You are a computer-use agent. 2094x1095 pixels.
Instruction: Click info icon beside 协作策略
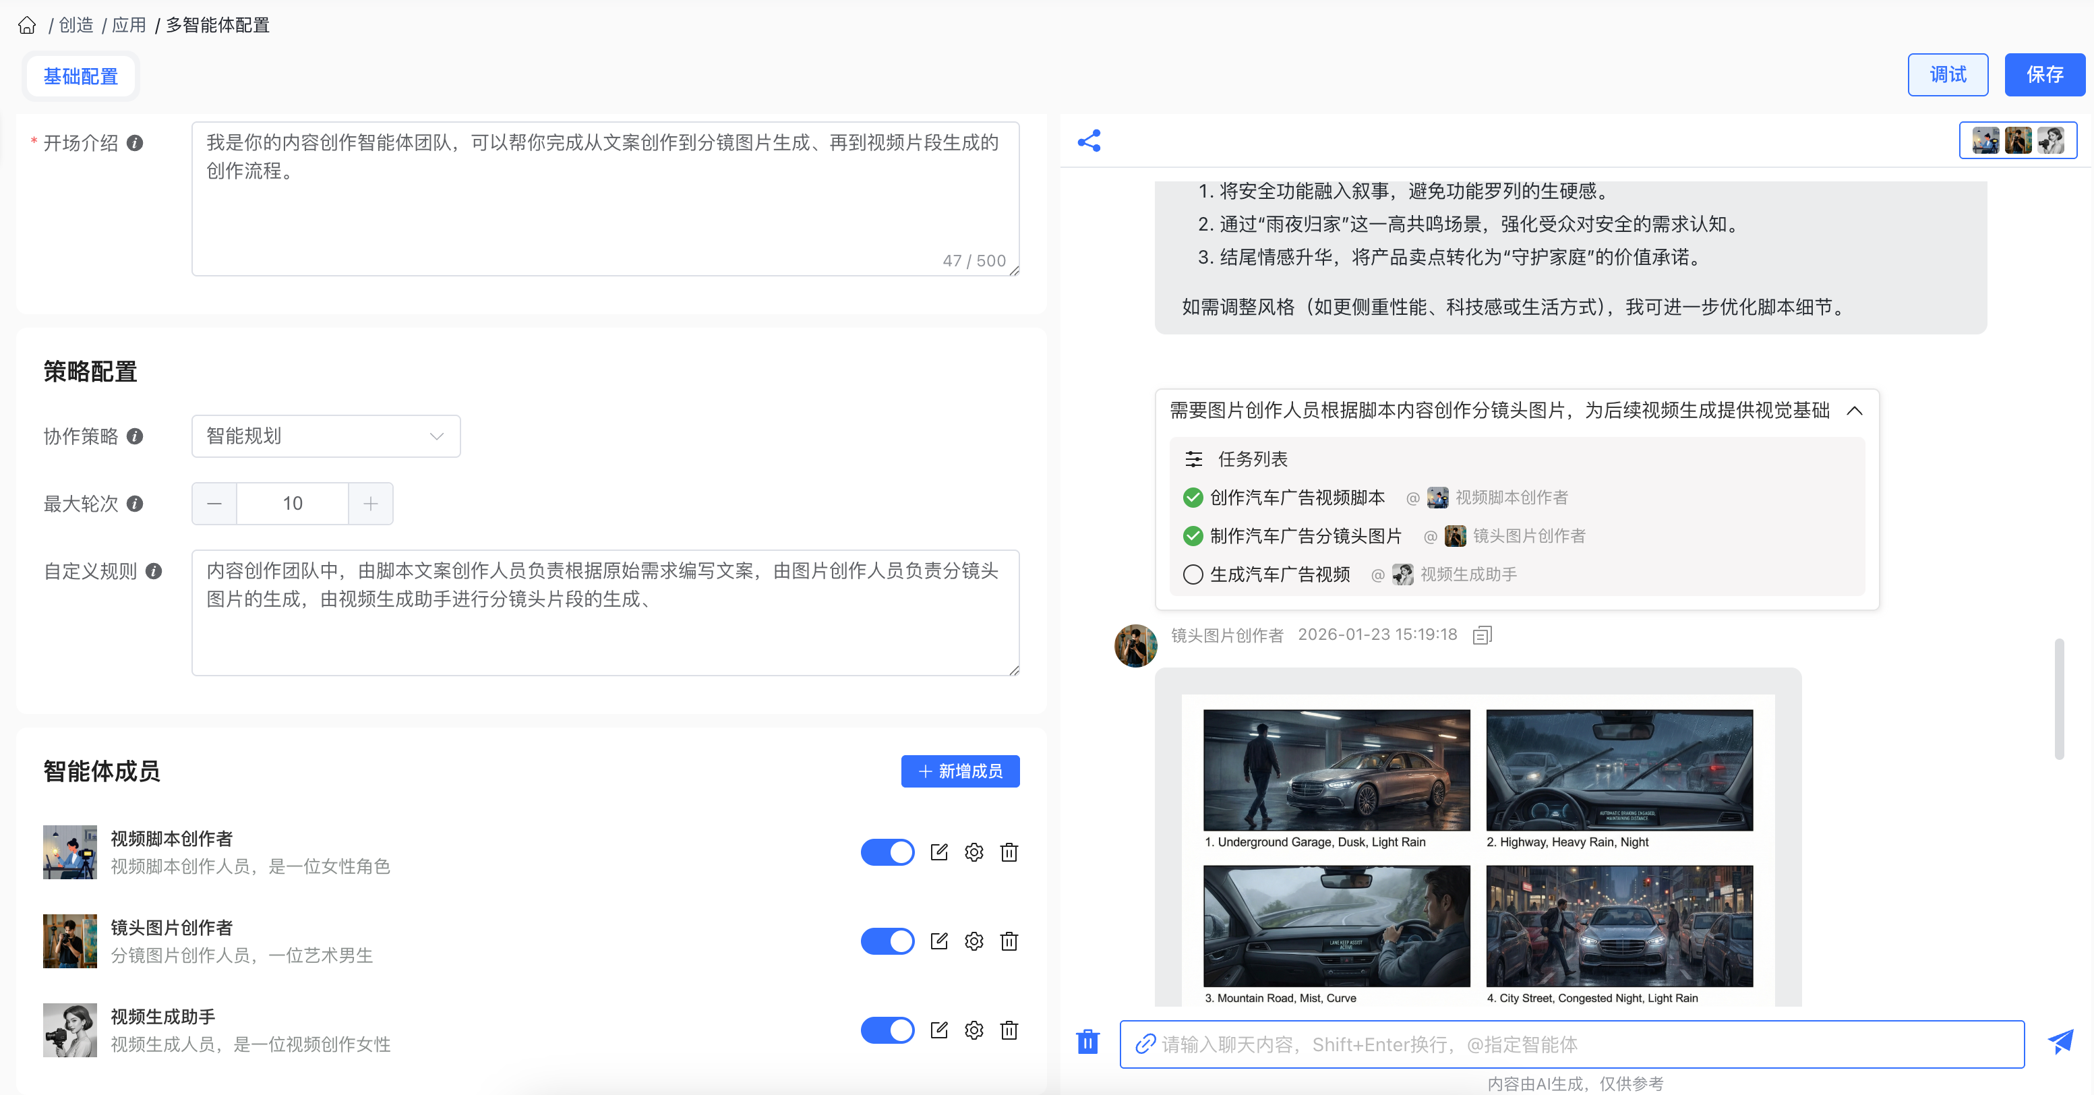pos(135,436)
